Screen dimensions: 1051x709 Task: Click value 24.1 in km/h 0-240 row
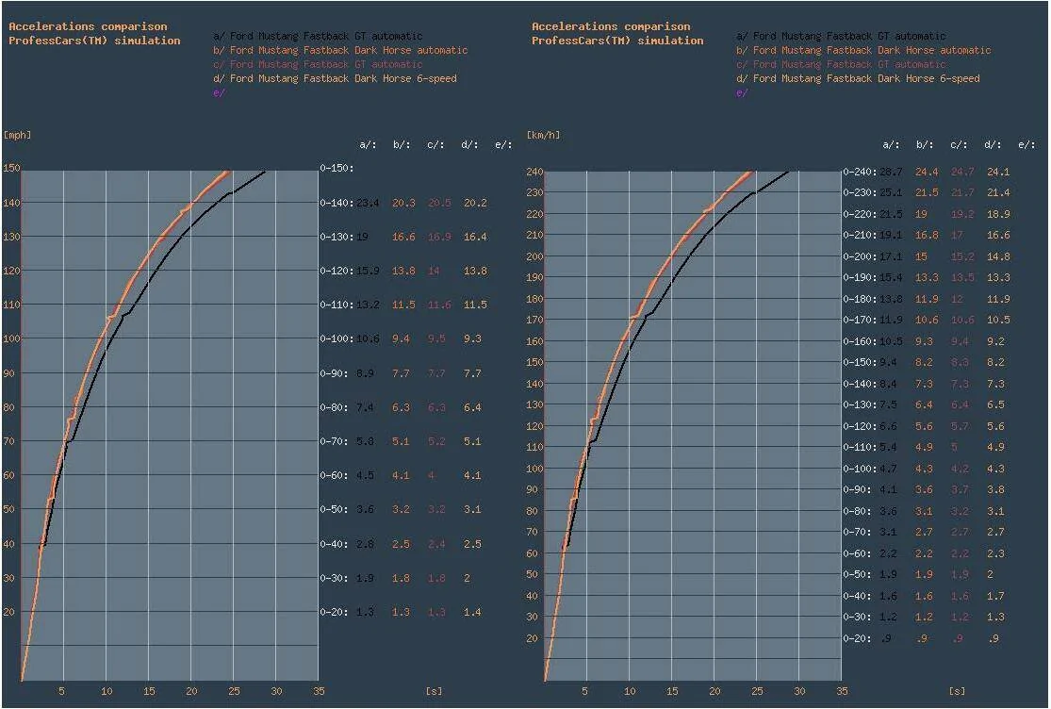click(998, 172)
